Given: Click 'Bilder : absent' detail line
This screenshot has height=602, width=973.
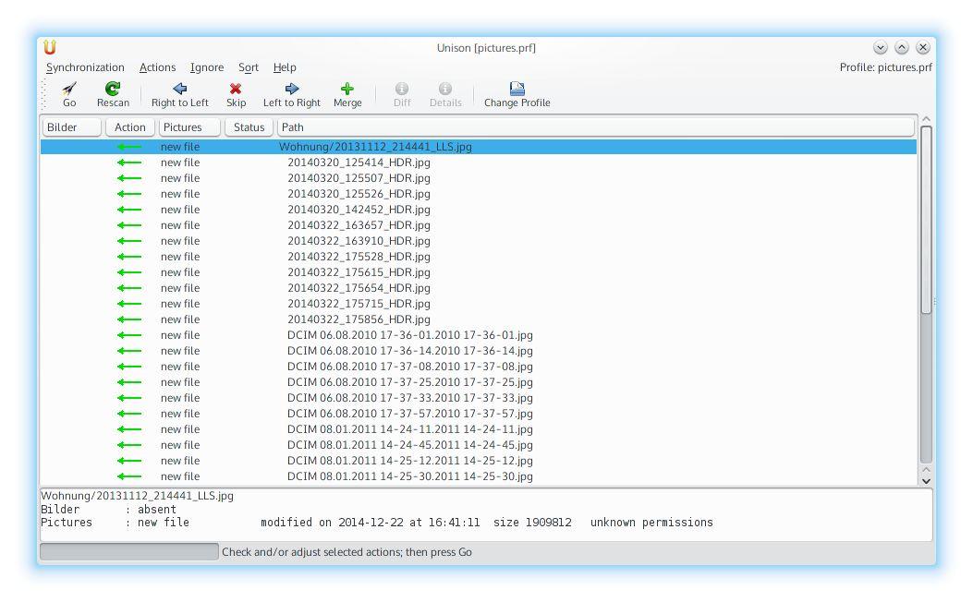Looking at the screenshot, I should [x=109, y=510].
